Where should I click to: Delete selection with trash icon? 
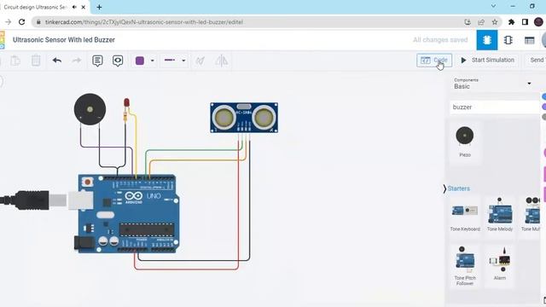[x=36, y=61]
